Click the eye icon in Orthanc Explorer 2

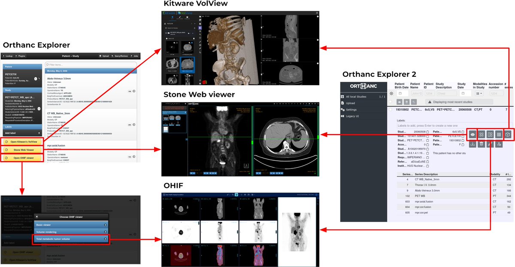point(473,135)
